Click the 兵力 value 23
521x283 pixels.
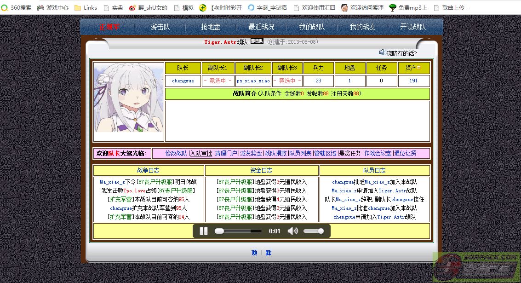coord(318,81)
